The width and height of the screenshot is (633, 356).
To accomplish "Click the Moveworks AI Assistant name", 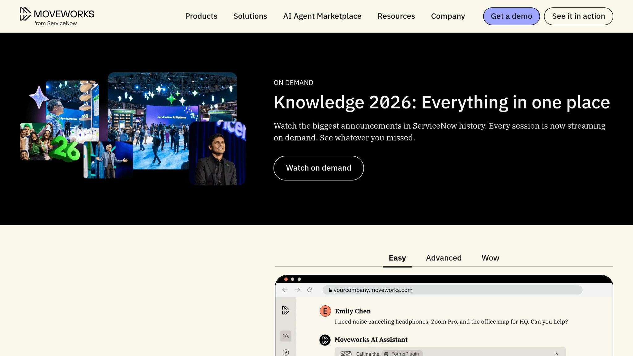I will [371, 340].
